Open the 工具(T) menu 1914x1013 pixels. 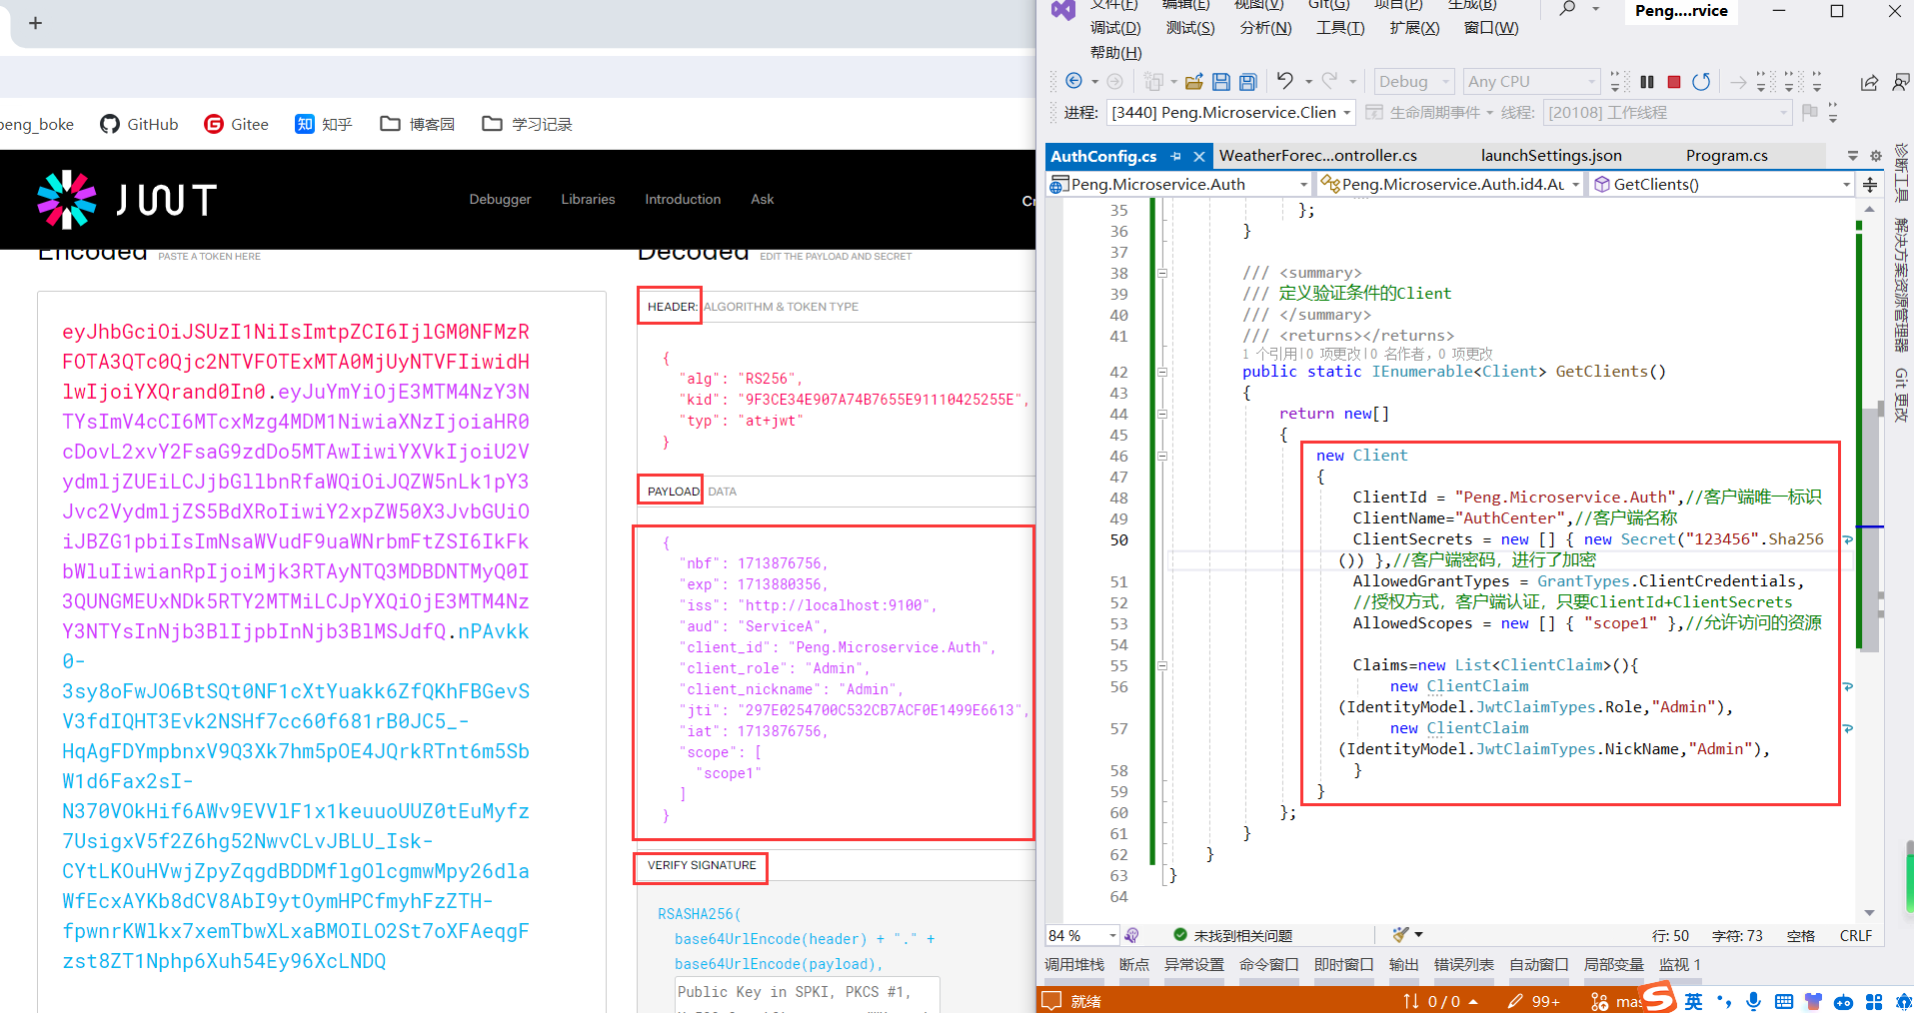1340,28
